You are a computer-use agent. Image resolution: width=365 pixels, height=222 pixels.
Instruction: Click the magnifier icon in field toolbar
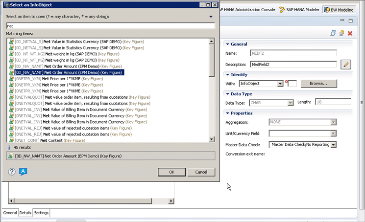(x=333, y=33)
